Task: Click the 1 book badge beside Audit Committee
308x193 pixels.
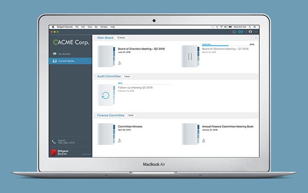Action: click(127, 76)
